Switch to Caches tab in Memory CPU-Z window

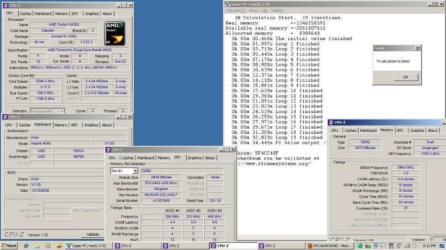coord(351,130)
